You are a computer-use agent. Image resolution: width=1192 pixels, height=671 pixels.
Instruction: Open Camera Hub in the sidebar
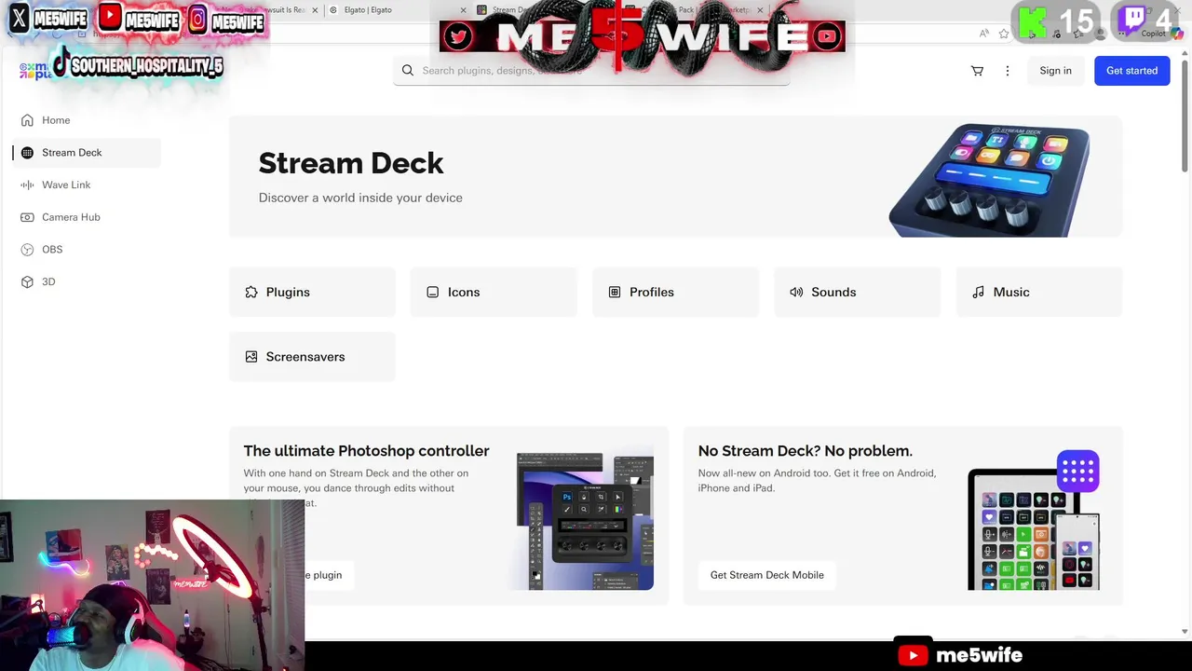click(86, 217)
